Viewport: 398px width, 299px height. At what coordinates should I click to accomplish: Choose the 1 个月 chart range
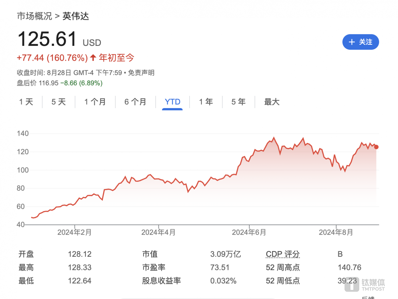pos(95,102)
